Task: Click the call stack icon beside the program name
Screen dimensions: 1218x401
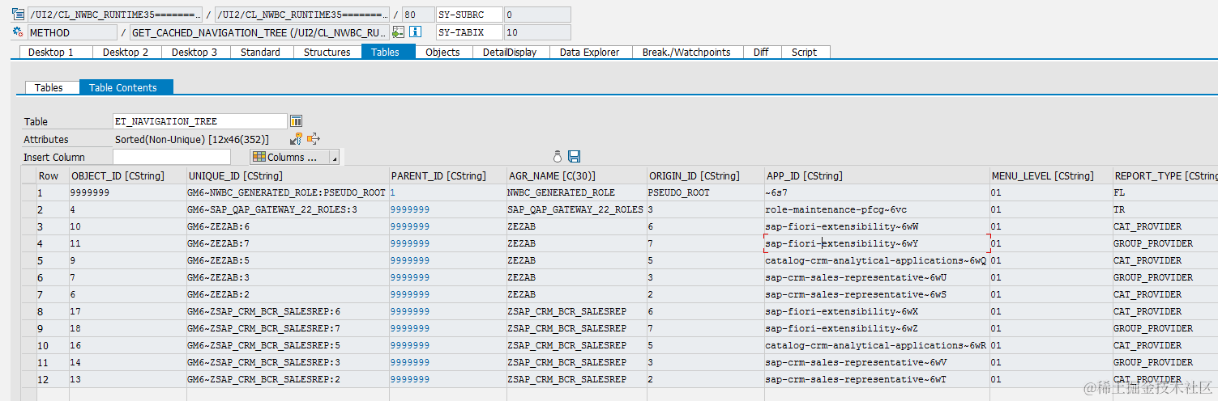Action: click(18, 15)
